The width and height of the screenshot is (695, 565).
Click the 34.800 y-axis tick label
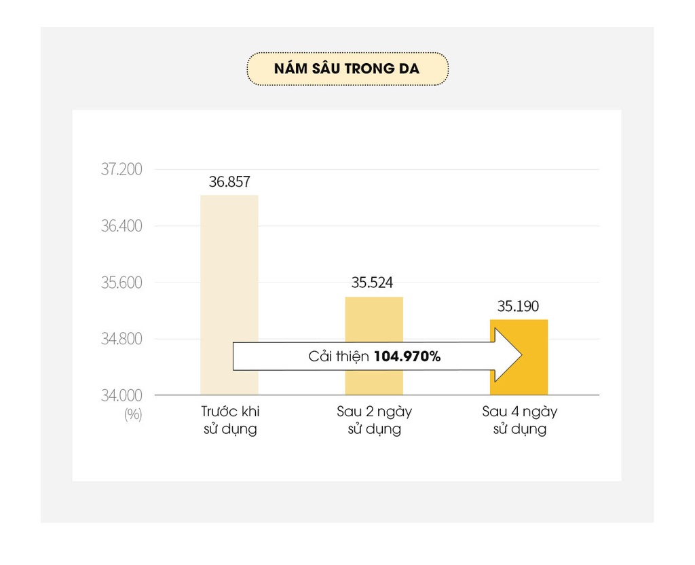[121, 338]
